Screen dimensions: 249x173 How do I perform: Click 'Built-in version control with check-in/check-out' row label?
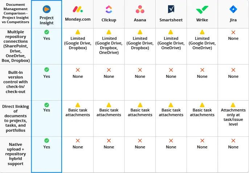16,82
